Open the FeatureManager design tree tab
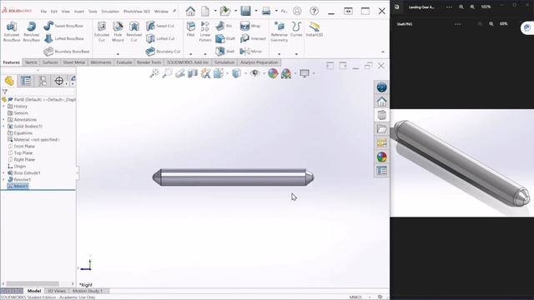Screen dimensions: 534x300 [9, 81]
